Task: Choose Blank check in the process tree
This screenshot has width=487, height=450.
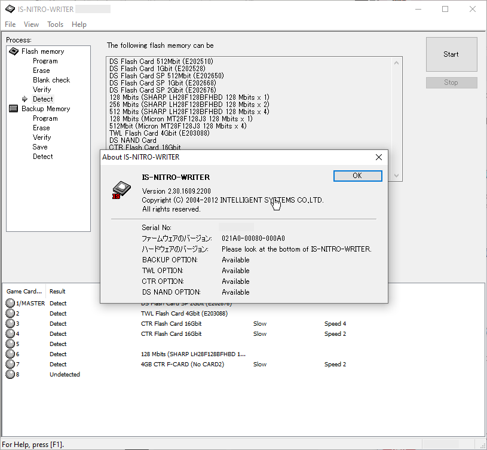Action: [51, 80]
